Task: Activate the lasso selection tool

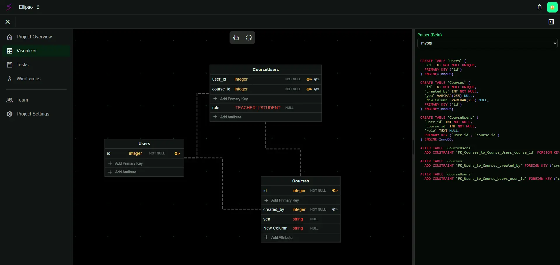Action: coord(249,38)
